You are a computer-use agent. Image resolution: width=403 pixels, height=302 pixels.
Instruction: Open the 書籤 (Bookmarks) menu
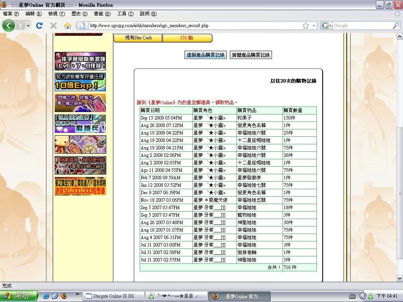click(102, 14)
